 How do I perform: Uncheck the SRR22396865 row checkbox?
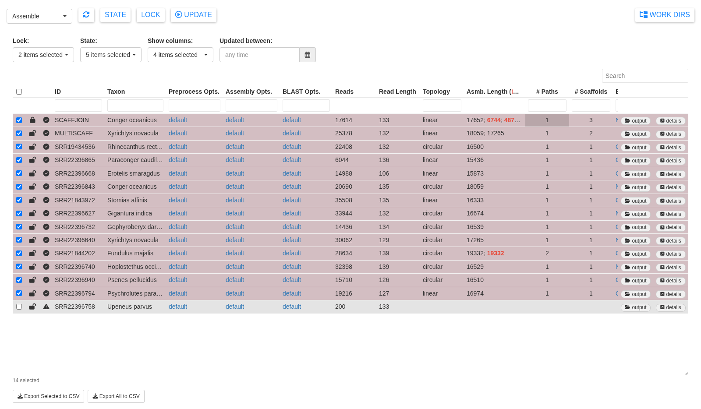tap(19, 160)
